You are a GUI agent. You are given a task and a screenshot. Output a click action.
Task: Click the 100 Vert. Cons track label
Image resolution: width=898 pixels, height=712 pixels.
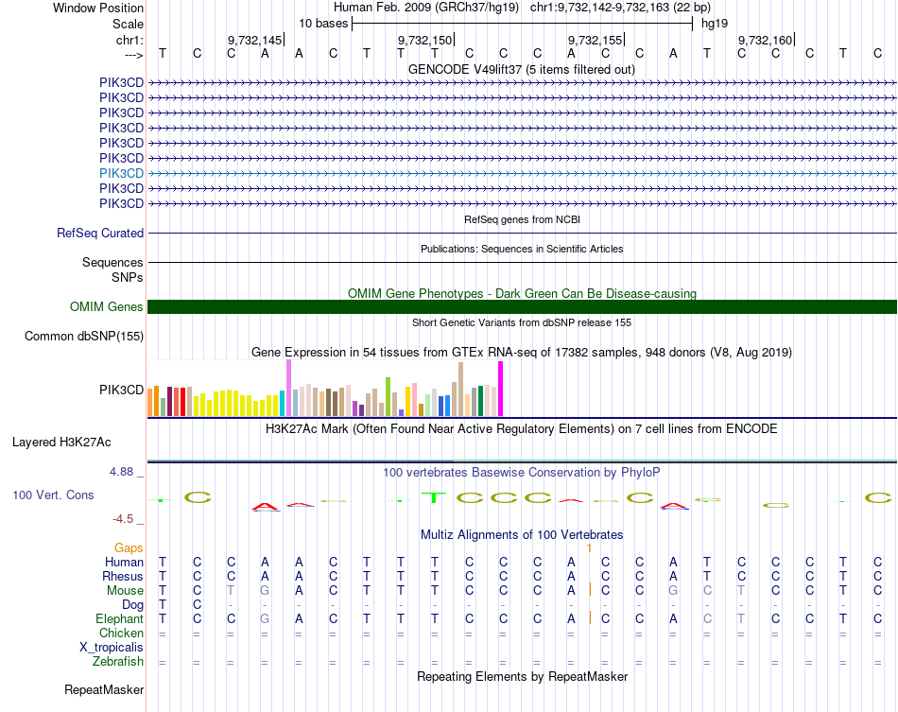click(x=53, y=495)
